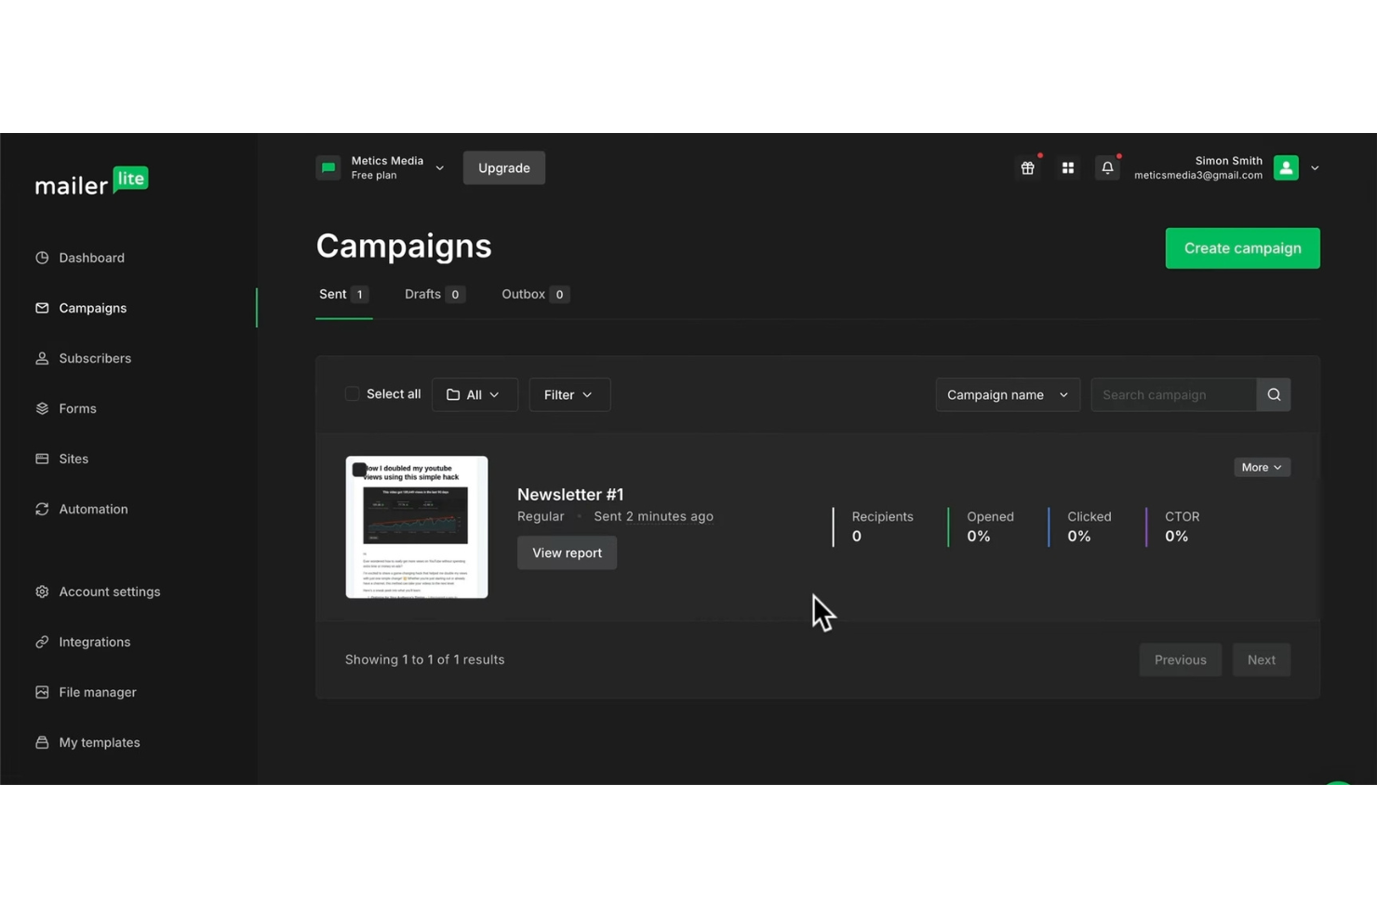
Task: Open the gift rewards icon
Action: [1027, 168]
